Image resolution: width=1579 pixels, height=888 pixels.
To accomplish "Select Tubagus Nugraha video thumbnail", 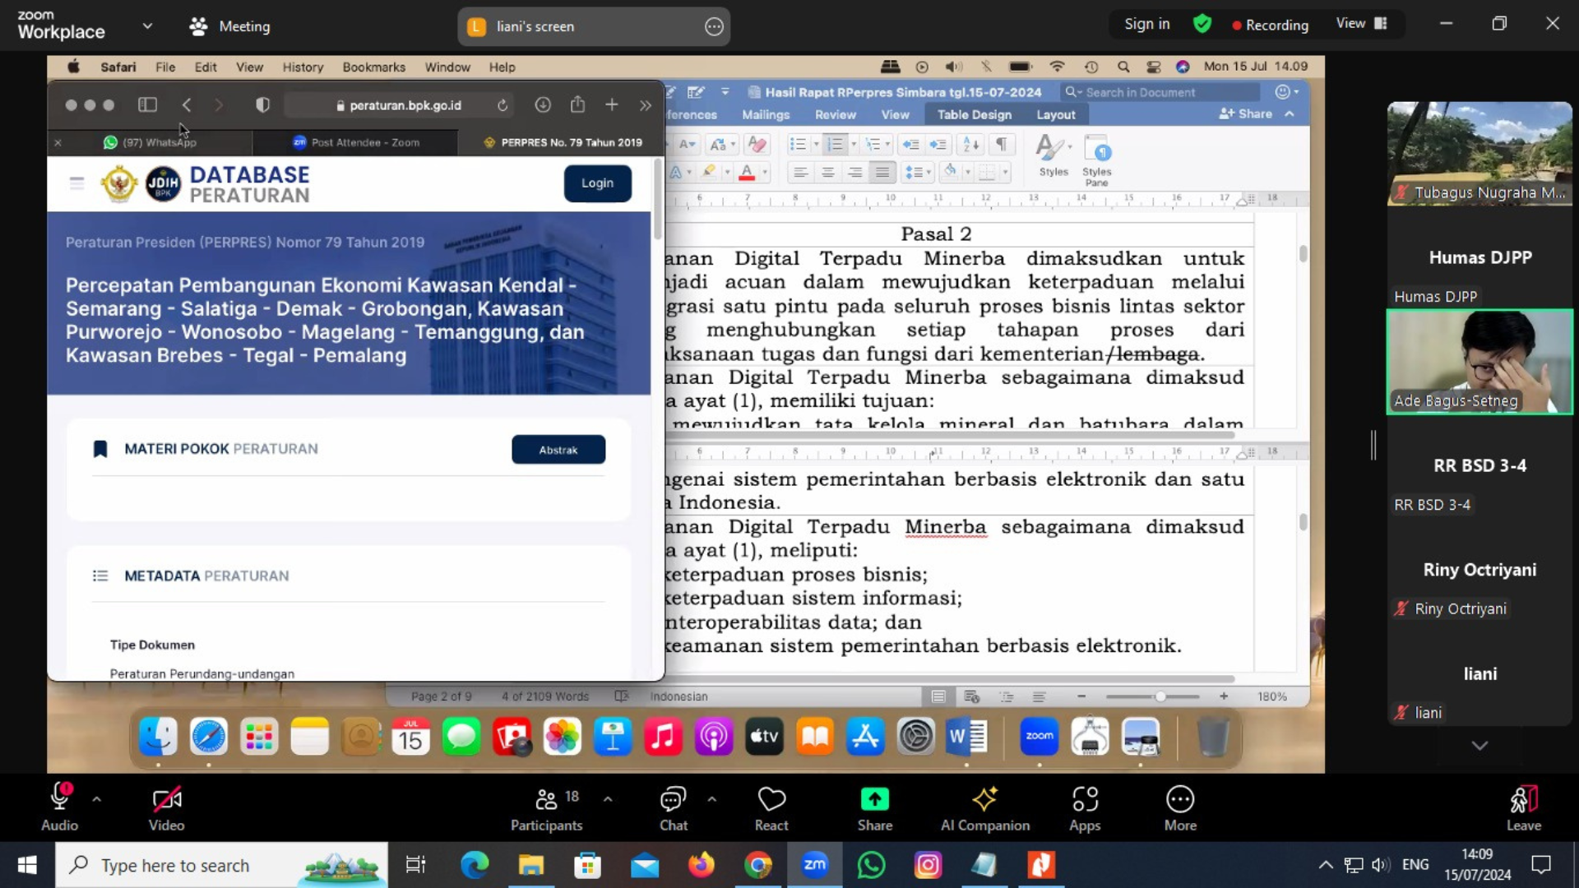I will pos(1479,153).
